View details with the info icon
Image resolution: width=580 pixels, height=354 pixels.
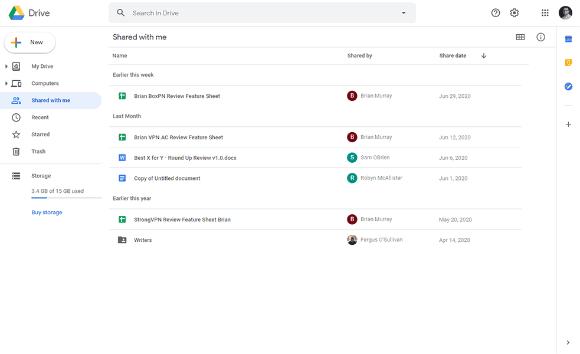point(541,37)
